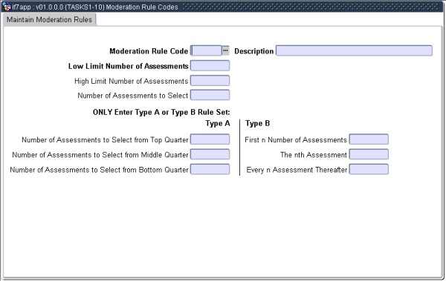The height and width of the screenshot is (281, 446).
Task: Click the Bottom Quarter assessments field
Action: coord(210,170)
